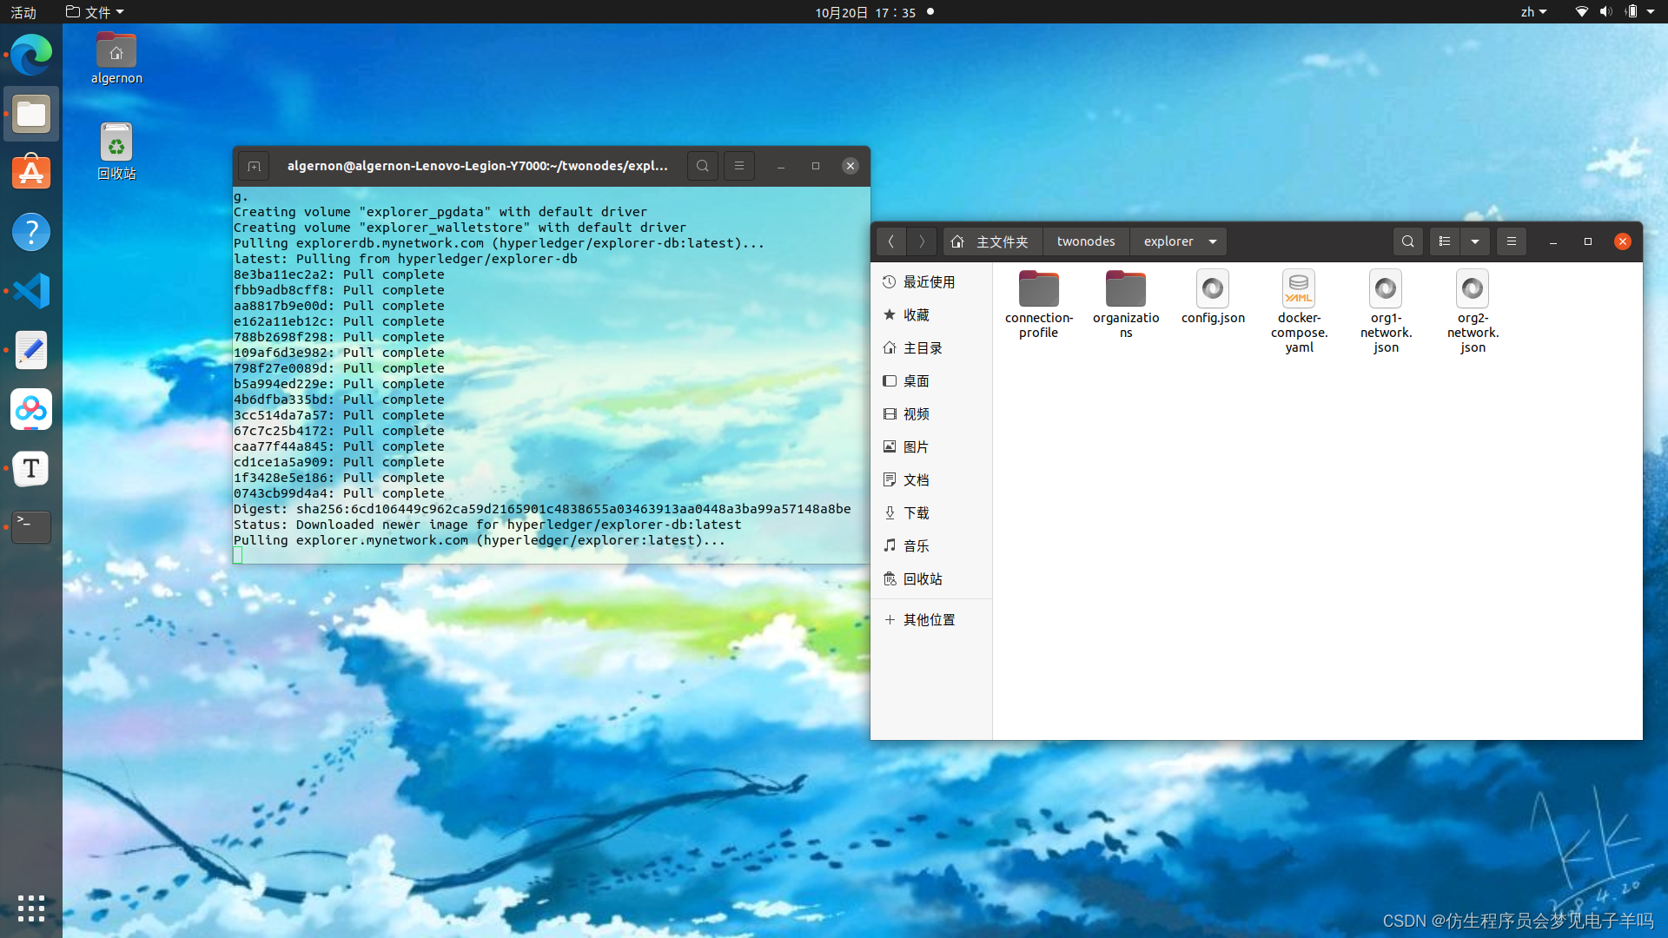Image resolution: width=1668 pixels, height=938 pixels.
Task: Open new terminal tab button
Action: 254,166
